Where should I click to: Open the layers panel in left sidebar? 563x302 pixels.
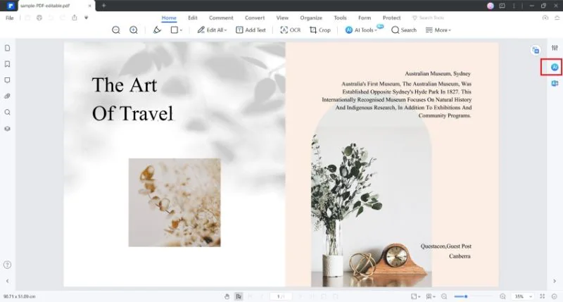pyautogui.click(x=7, y=129)
